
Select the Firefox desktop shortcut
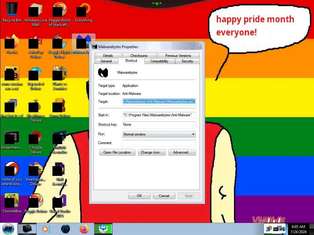(12, 44)
